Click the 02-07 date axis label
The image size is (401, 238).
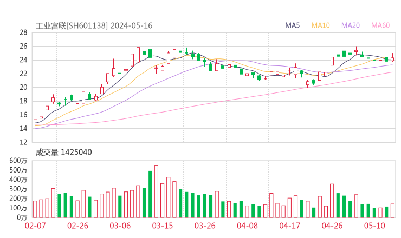tap(35, 226)
